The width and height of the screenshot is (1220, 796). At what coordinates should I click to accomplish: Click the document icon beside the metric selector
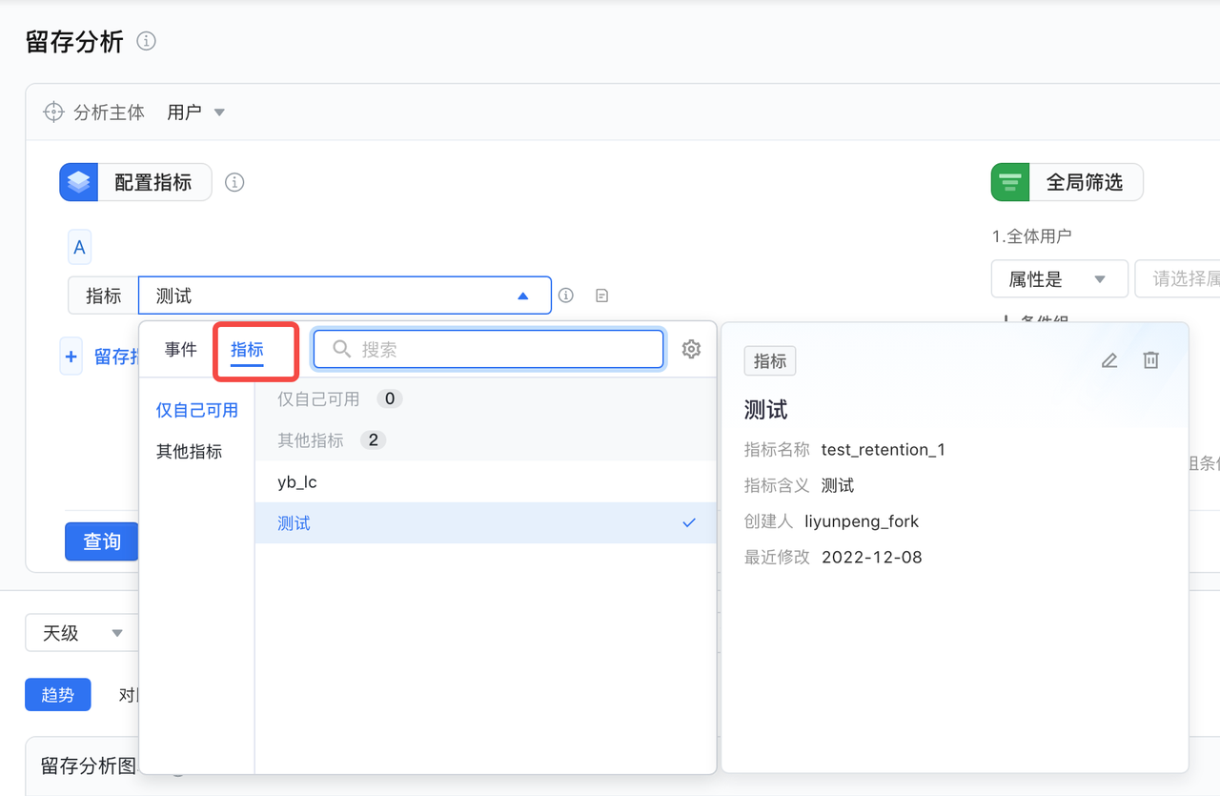coord(601,296)
